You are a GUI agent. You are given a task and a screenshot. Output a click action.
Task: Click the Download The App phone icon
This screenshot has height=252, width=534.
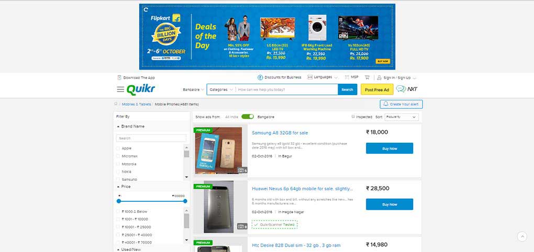coord(119,77)
